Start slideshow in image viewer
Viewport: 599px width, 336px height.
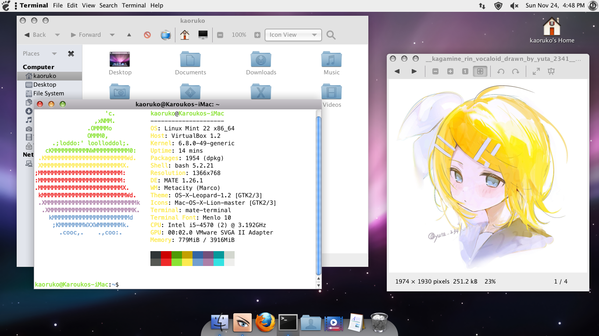point(551,71)
